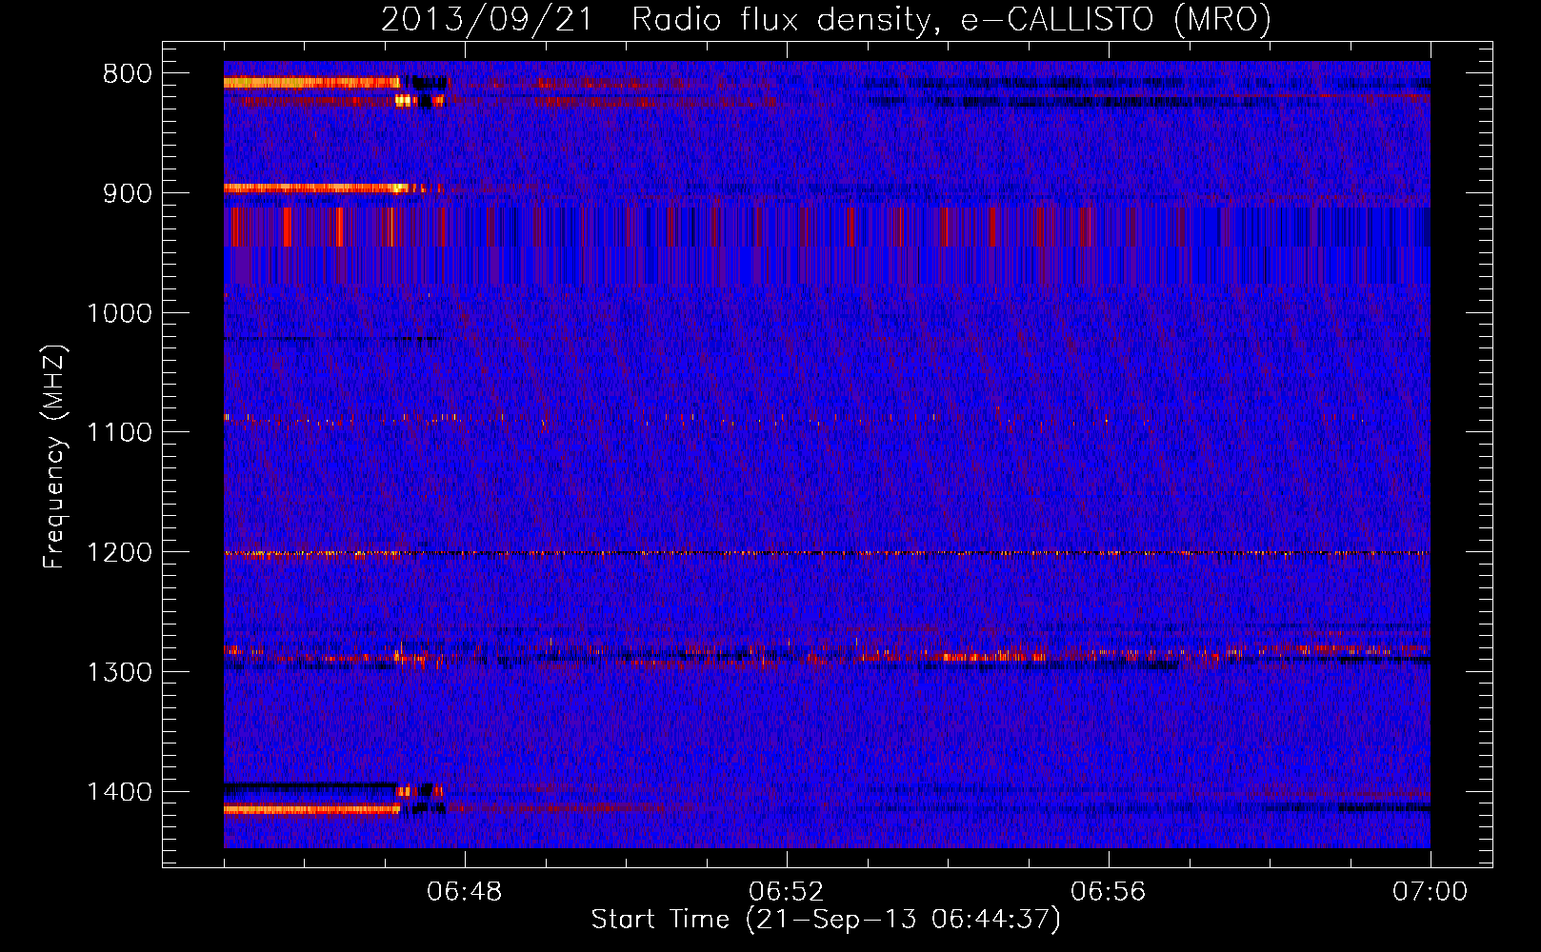Click the Start Time axis caption

pos(826,920)
